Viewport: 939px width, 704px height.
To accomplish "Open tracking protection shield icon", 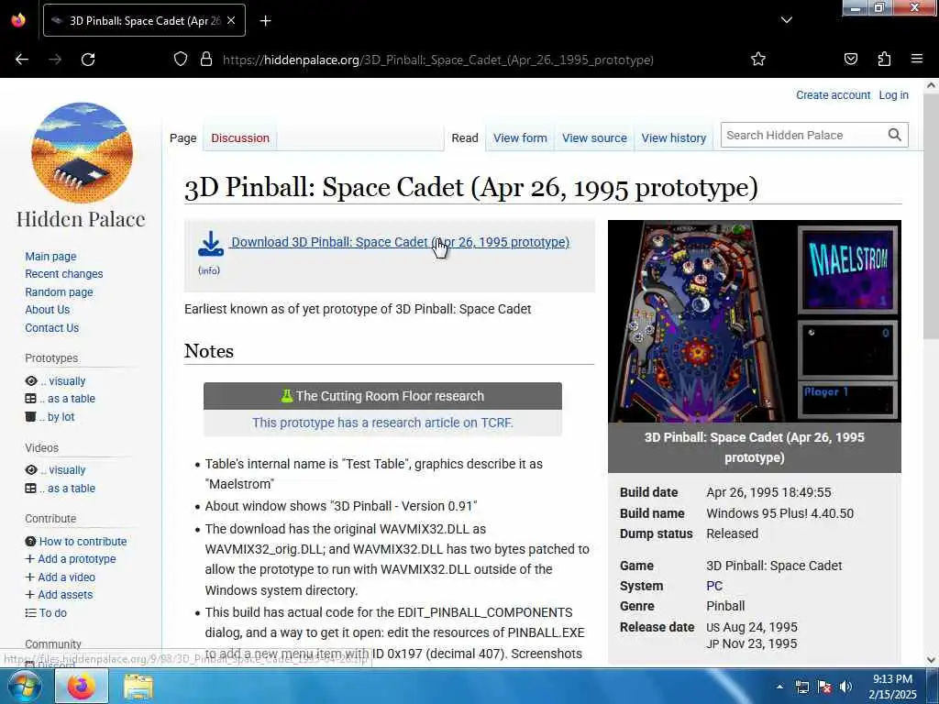I will [x=181, y=60].
